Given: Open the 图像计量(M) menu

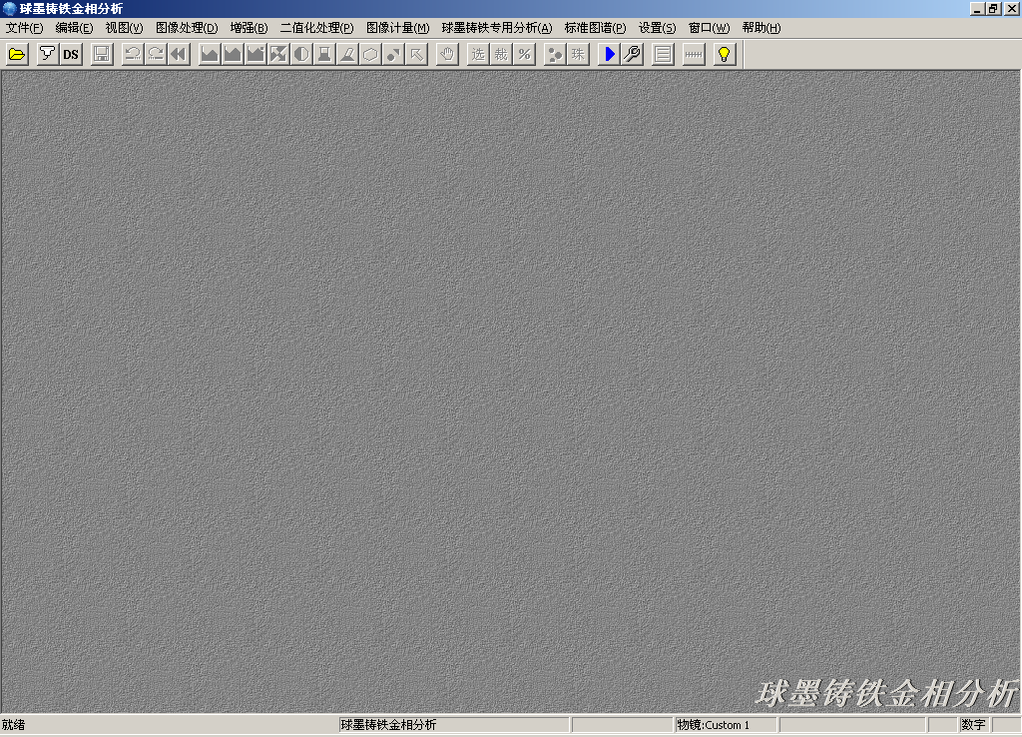Looking at the screenshot, I should 397,28.
